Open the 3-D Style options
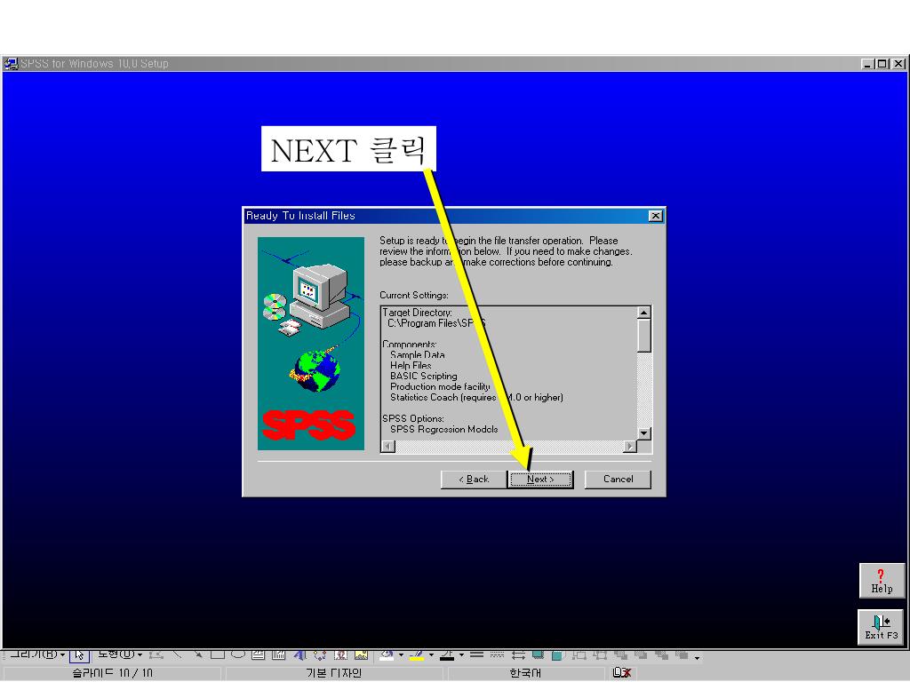This screenshot has height=682, width=910. click(558, 654)
